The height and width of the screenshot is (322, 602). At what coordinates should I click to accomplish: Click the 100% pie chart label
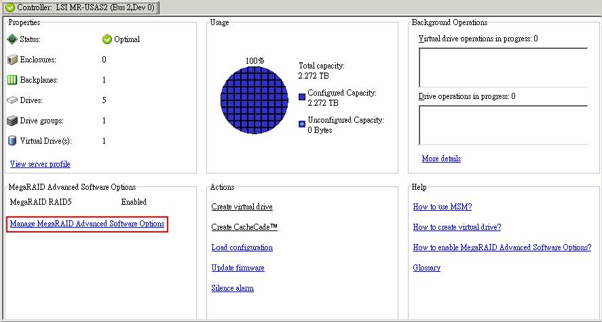pos(255,60)
